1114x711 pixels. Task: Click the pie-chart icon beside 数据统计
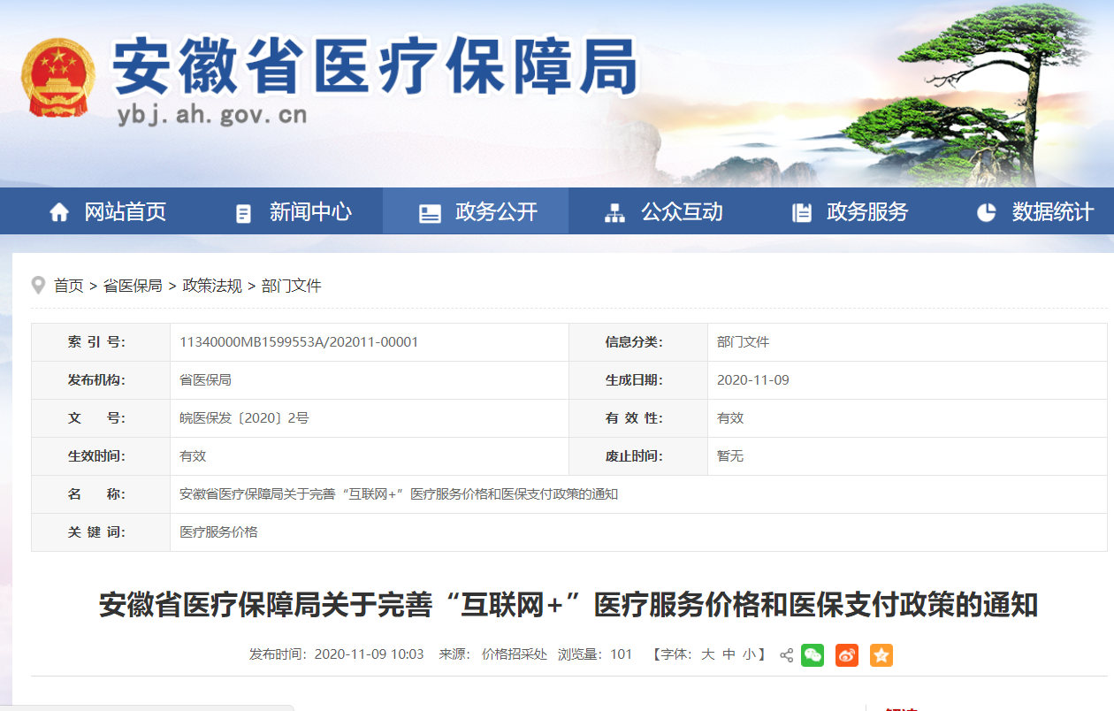point(986,212)
